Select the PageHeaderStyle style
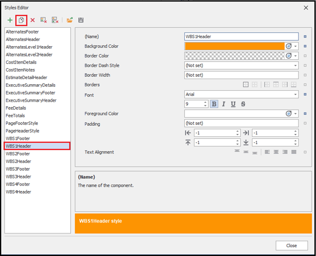This screenshot has height=256, width=316. coord(37,131)
